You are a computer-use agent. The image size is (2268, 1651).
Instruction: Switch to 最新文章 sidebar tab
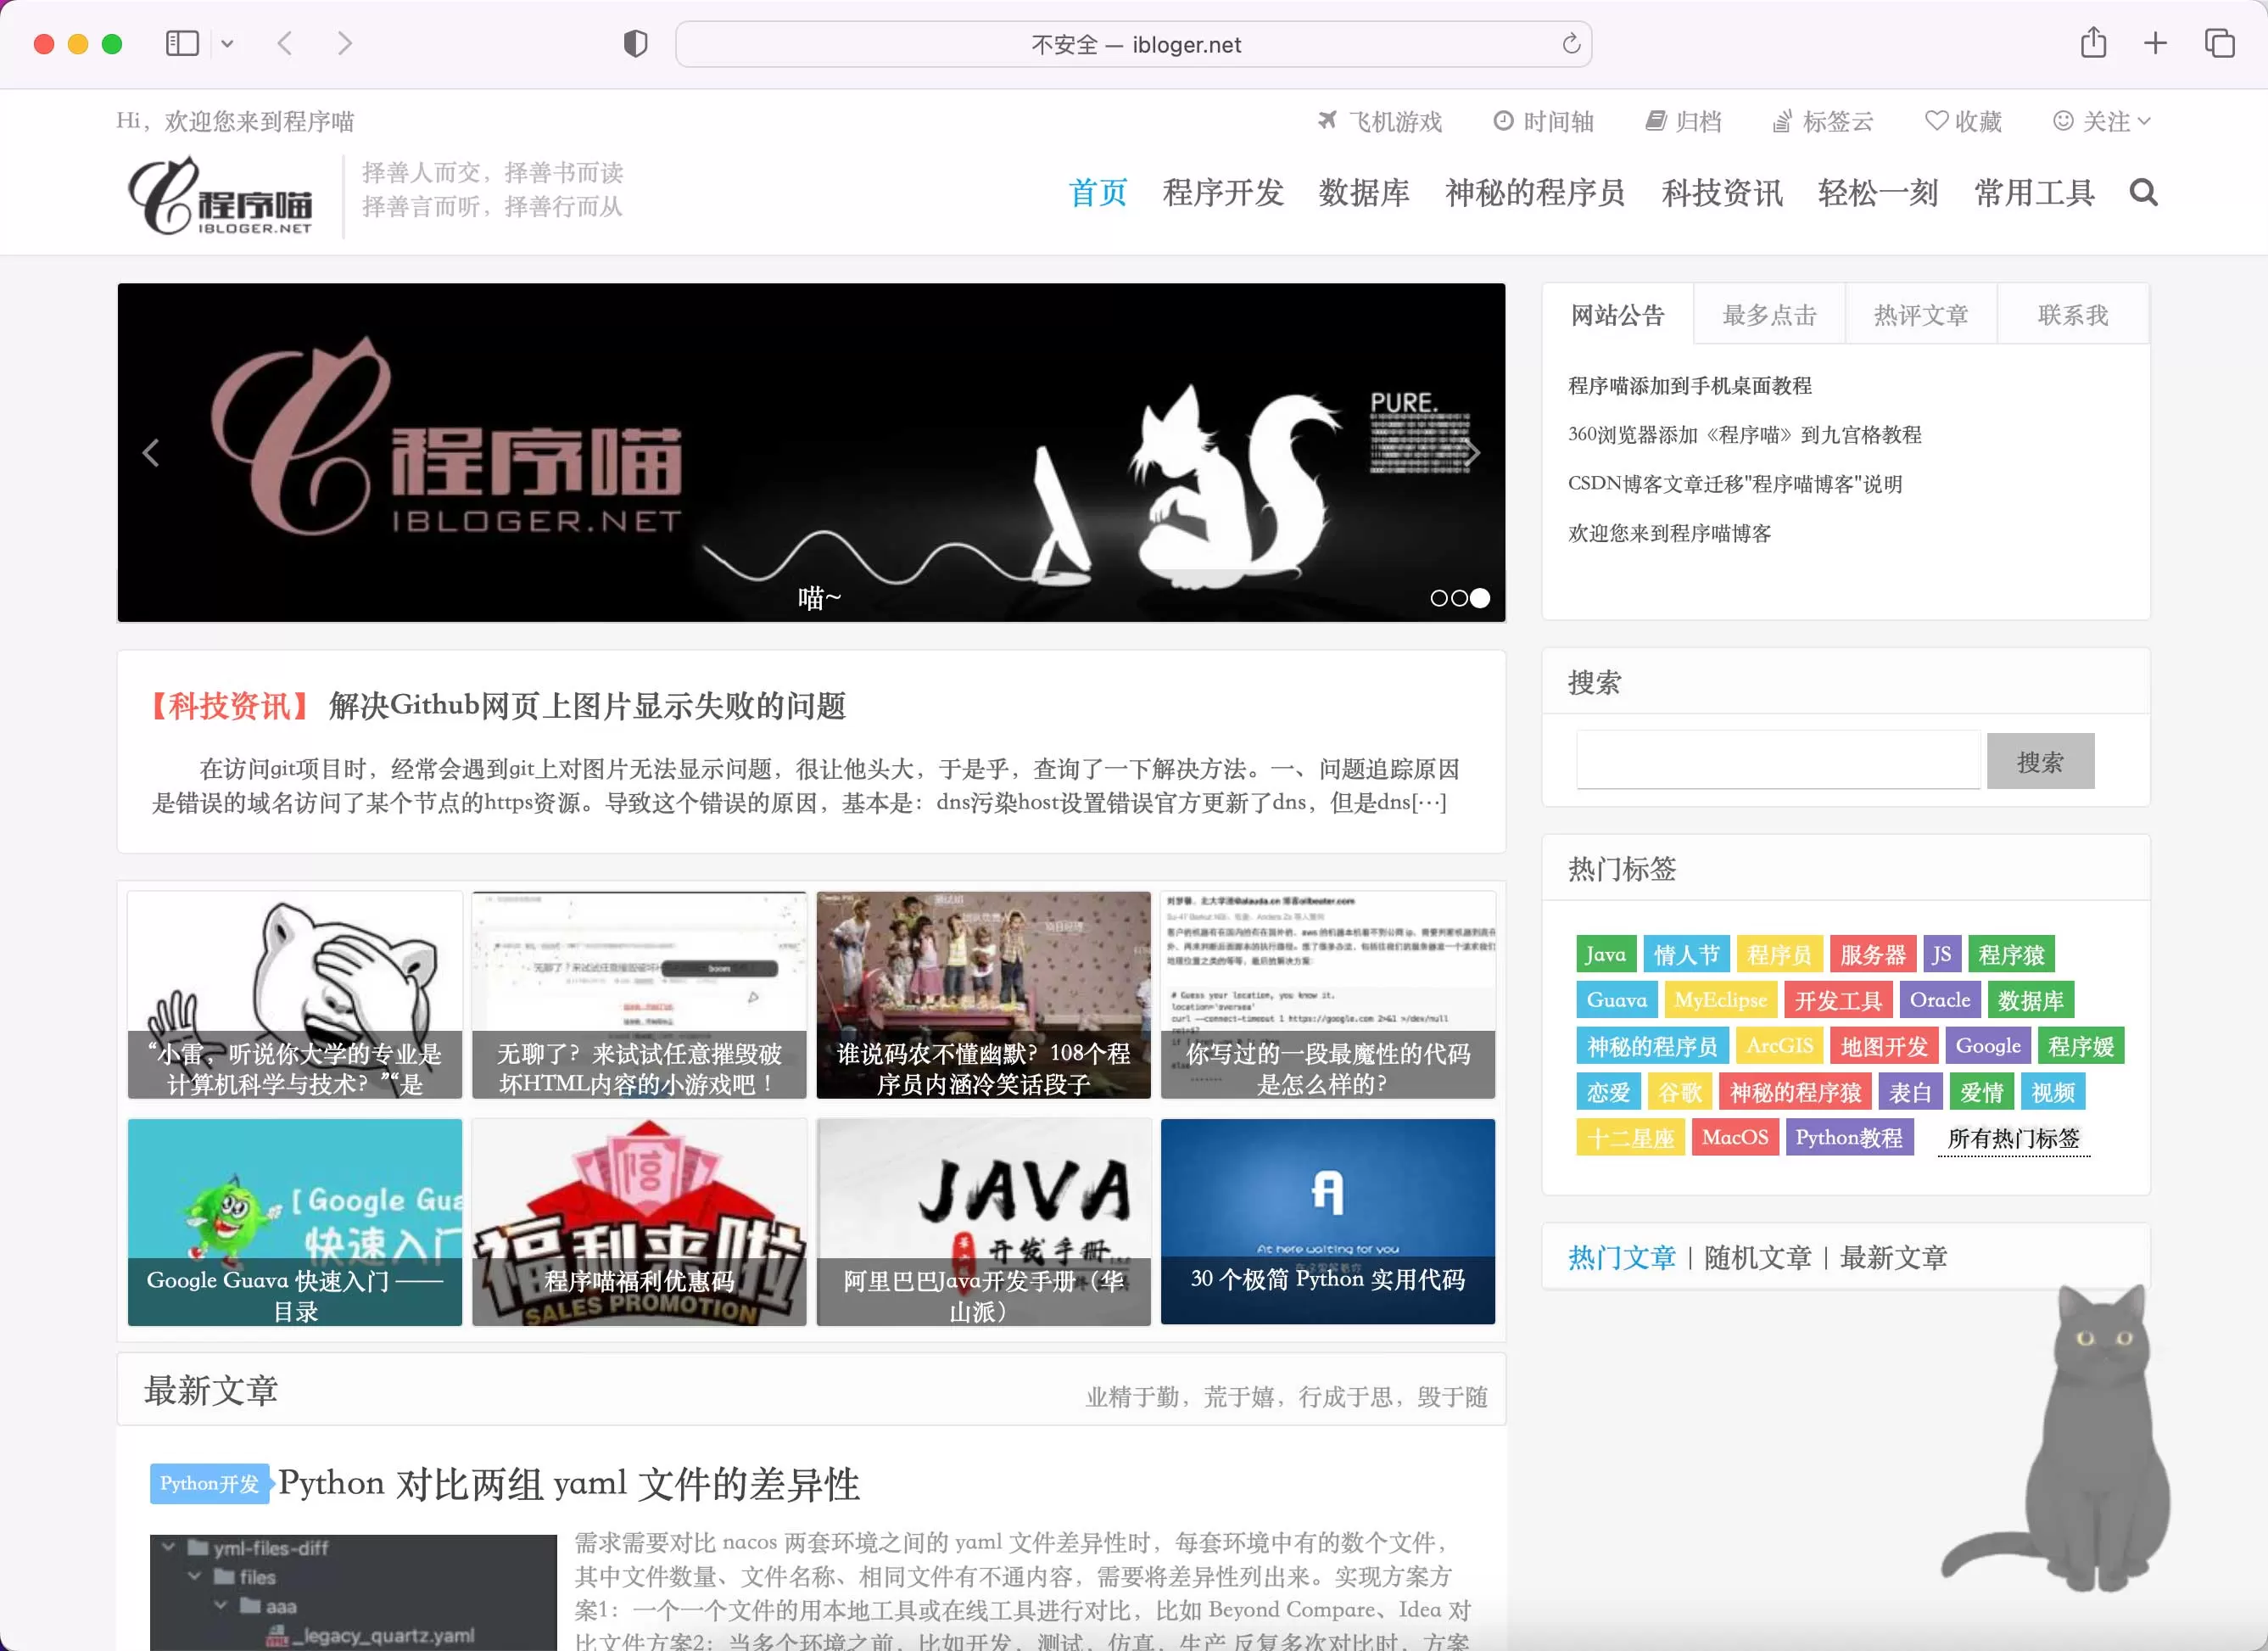click(1893, 1257)
